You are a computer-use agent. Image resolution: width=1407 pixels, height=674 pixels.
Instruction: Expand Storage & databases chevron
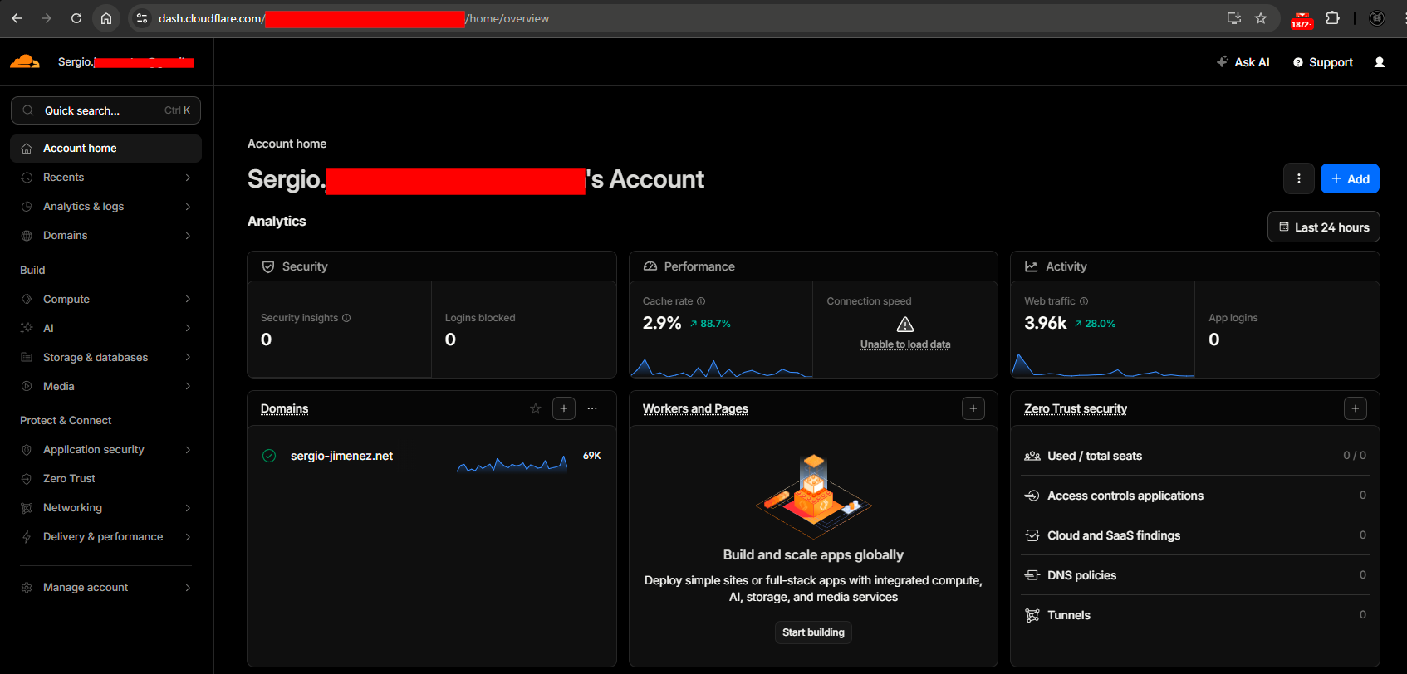coord(189,358)
